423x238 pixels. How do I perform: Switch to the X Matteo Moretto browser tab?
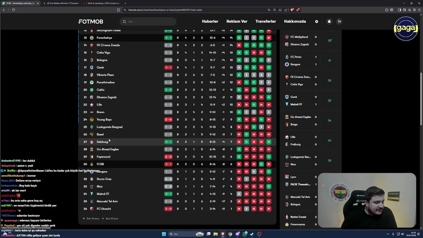coord(61,3)
